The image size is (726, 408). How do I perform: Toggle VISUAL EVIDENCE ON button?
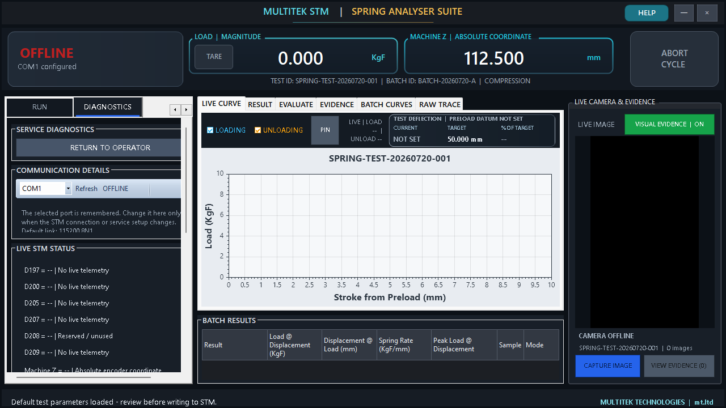pos(669,124)
